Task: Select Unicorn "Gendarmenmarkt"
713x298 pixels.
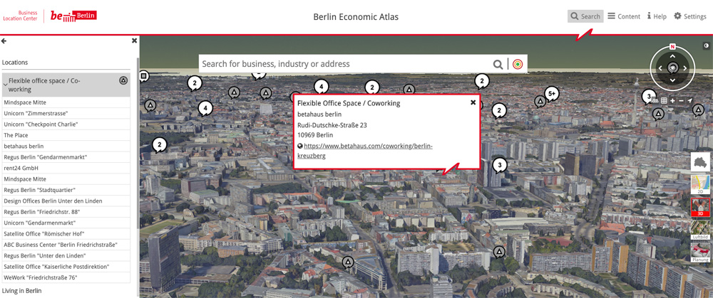Action: (x=66, y=223)
